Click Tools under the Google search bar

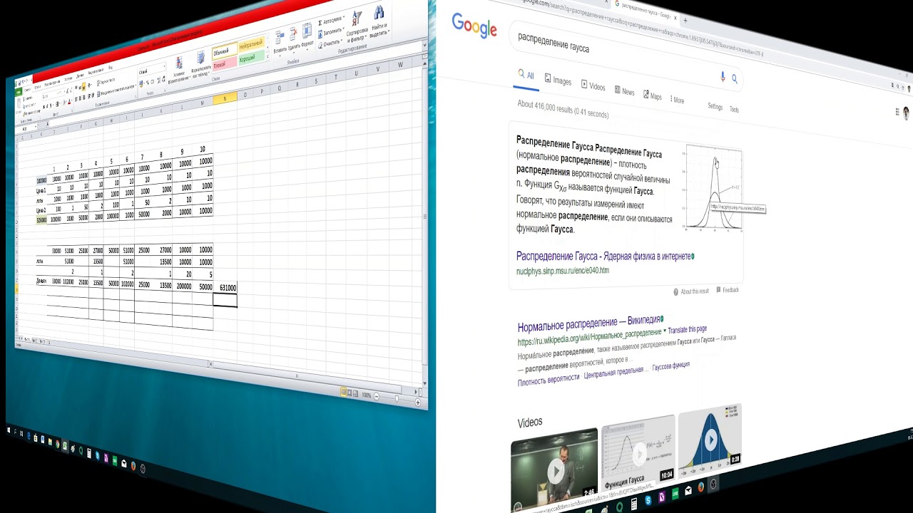click(x=734, y=110)
